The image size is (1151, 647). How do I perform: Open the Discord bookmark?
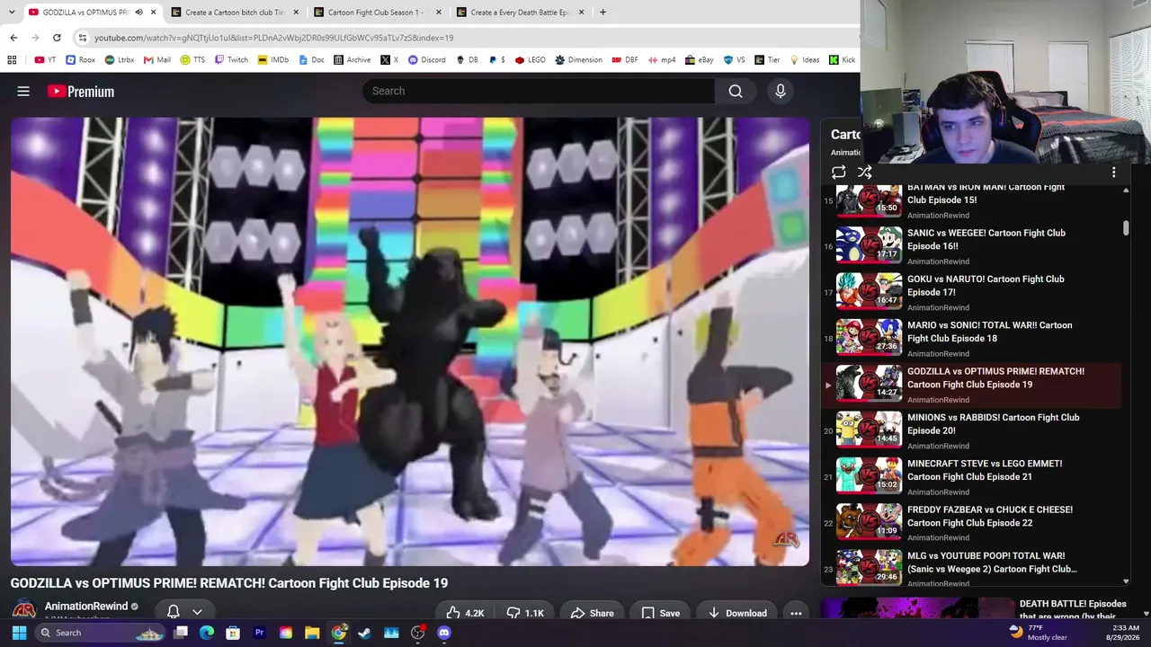[x=427, y=60]
